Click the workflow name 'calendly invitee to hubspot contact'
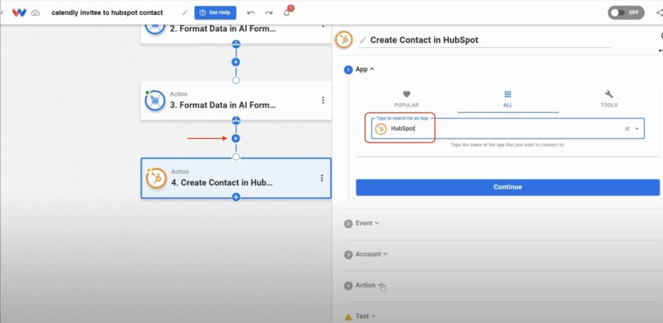 pos(107,13)
